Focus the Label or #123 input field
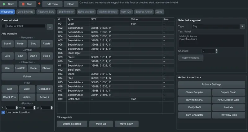 point(26,26)
